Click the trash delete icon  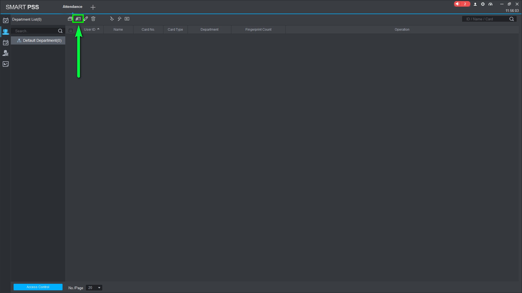(93, 19)
